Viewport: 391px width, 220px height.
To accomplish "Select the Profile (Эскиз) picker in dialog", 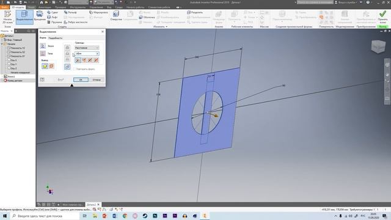I will [x=43, y=46].
